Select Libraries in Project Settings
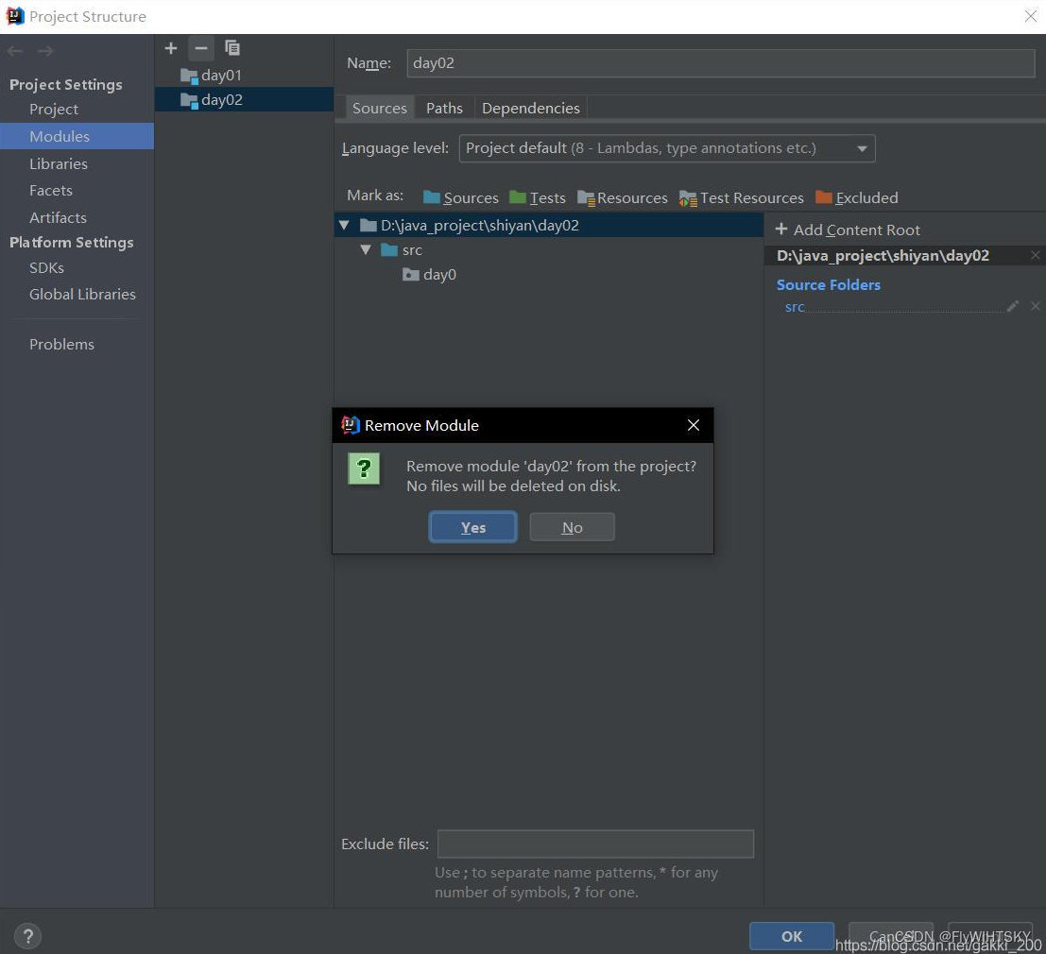 [x=59, y=163]
